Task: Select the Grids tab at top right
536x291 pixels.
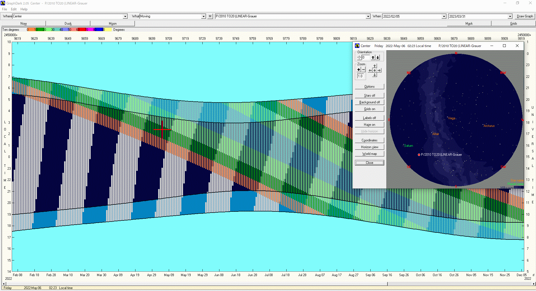Action: click(514, 24)
